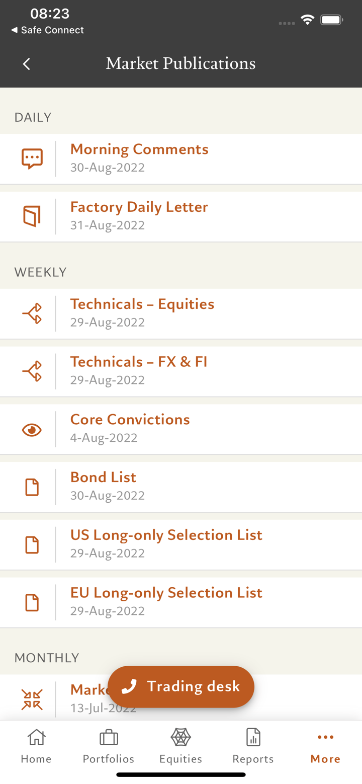
Task: Return to Safe Connect app
Action: coord(47,30)
